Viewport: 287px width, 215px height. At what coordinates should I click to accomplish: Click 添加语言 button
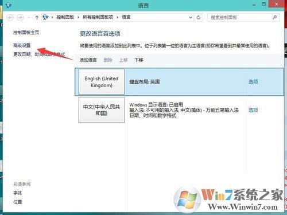point(88,60)
